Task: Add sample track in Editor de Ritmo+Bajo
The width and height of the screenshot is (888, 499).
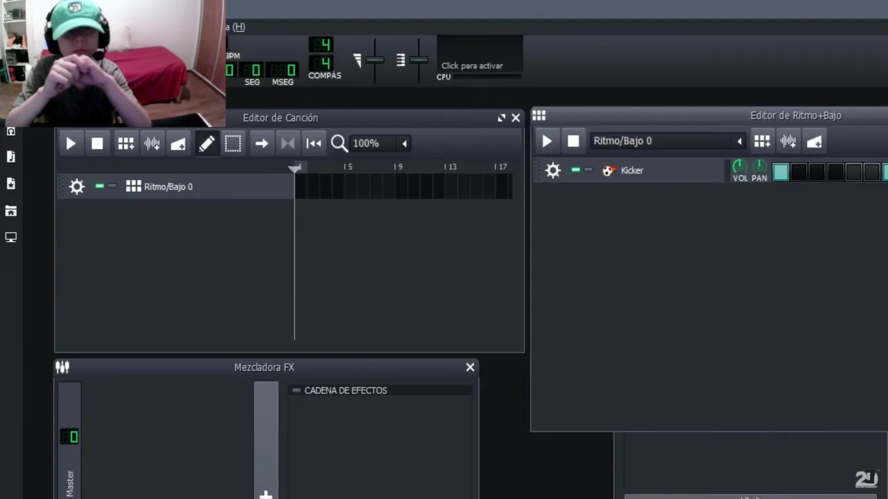Action: [x=788, y=141]
